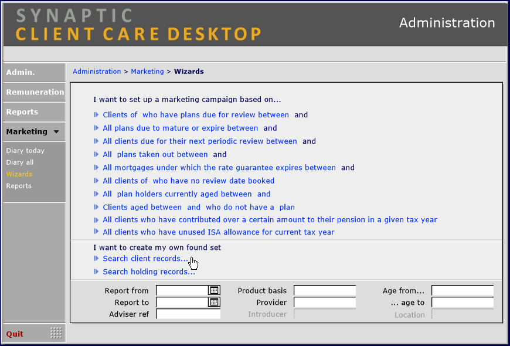Screen dimensions: 510x346
Task: Open the Report to calendar picker
Action: 214,302
